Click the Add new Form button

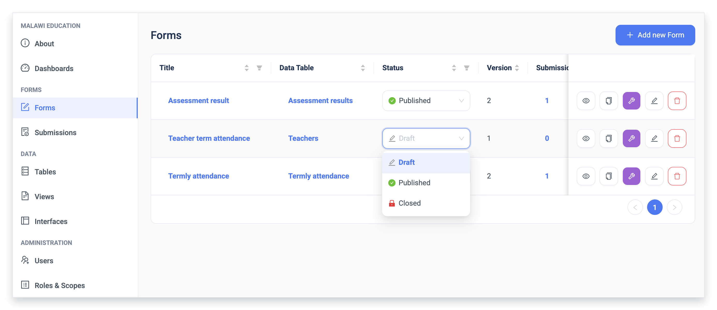pos(655,35)
